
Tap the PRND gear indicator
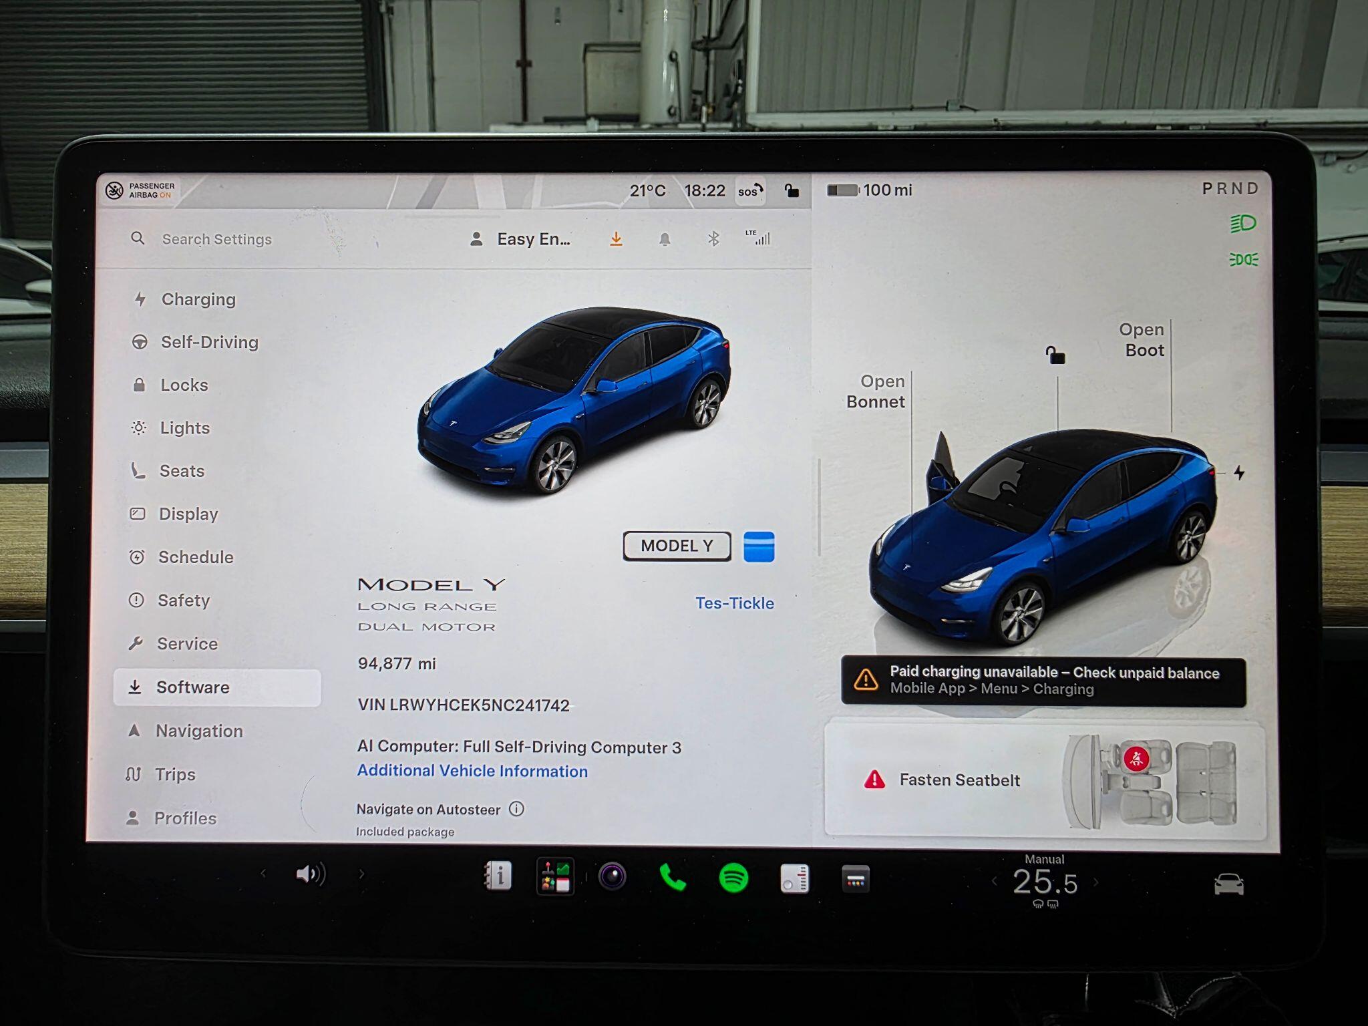[1230, 188]
